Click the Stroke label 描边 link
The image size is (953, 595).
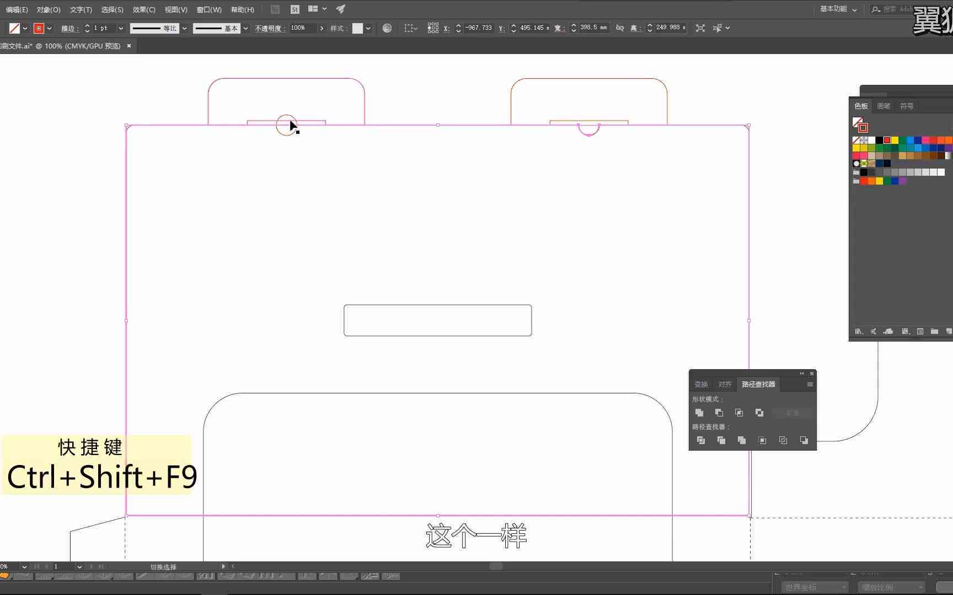(x=69, y=28)
